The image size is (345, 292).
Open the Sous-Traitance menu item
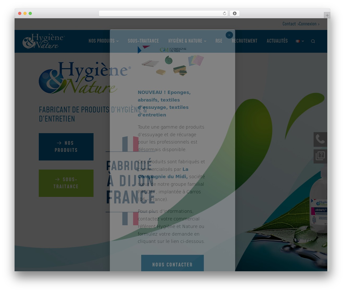[x=143, y=41]
